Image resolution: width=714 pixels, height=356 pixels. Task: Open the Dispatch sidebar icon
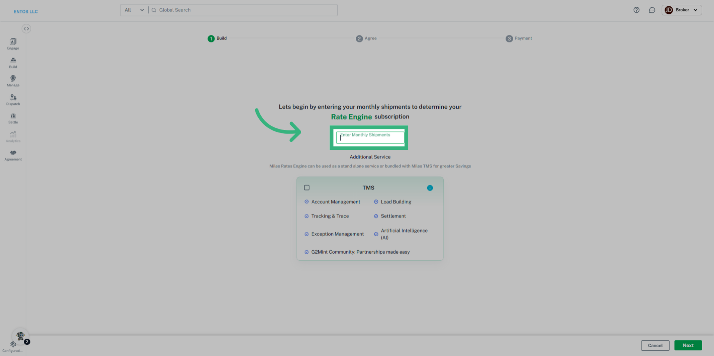[x=13, y=99]
